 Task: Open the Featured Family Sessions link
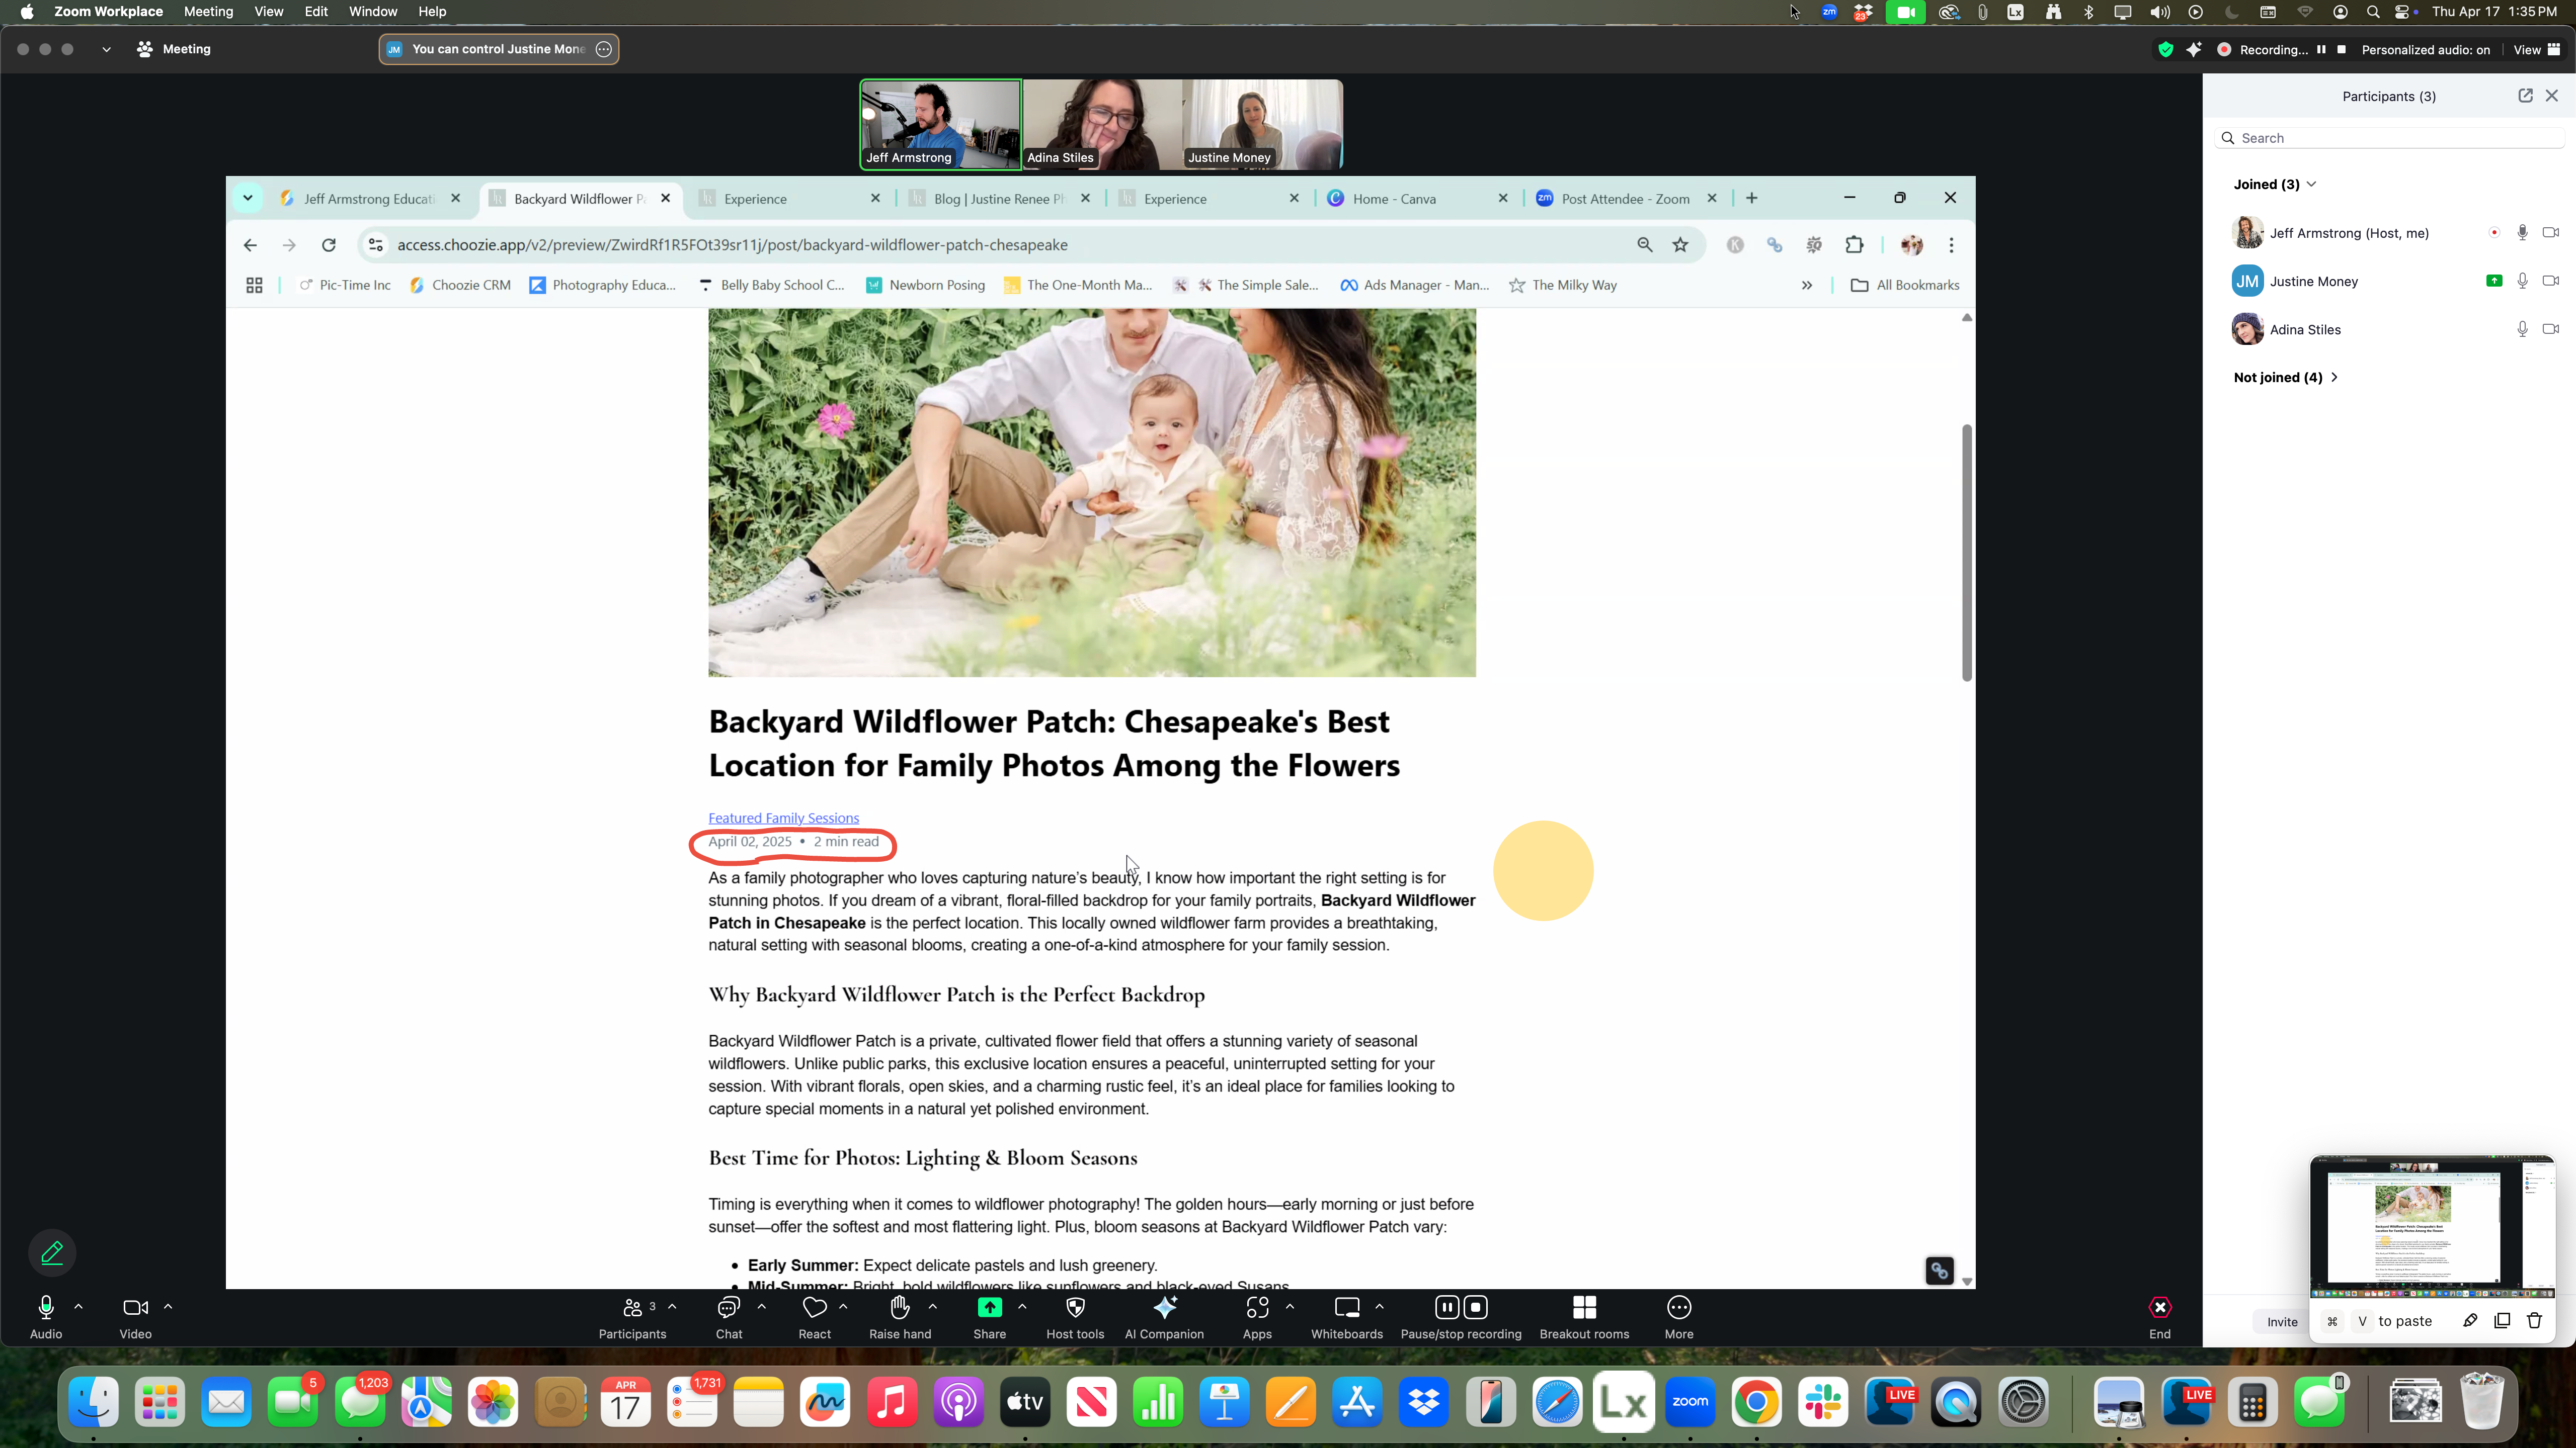[x=783, y=818]
